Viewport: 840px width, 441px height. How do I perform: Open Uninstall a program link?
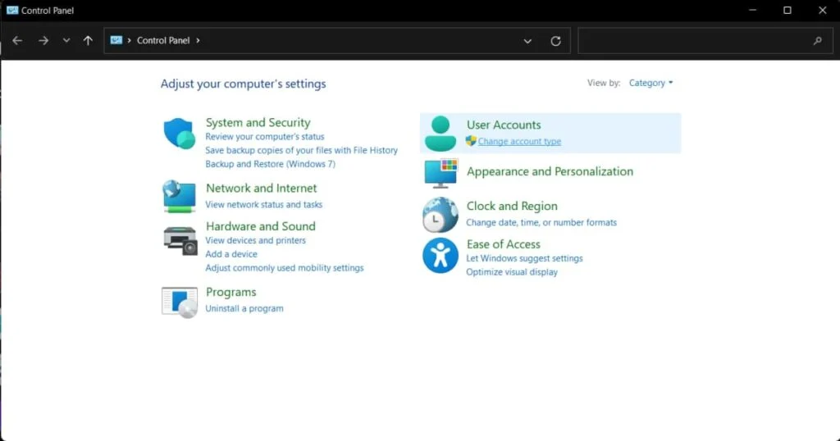244,308
